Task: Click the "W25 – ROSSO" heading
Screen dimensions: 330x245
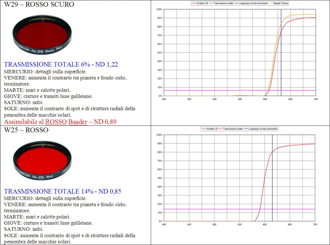Action: point(26,130)
